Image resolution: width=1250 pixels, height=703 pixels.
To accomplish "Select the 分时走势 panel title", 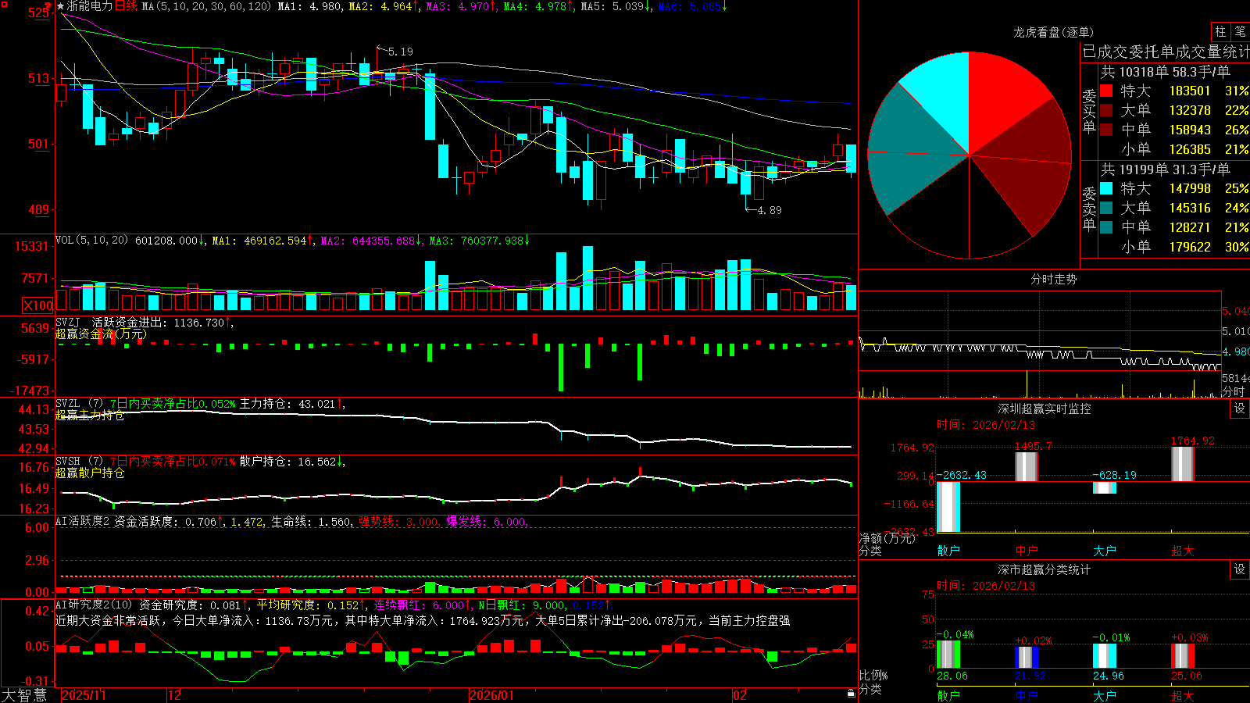I will click(x=1054, y=279).
